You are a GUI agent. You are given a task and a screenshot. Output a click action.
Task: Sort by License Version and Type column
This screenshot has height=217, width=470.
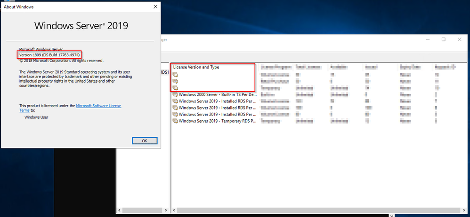click(x=196, y=67)
